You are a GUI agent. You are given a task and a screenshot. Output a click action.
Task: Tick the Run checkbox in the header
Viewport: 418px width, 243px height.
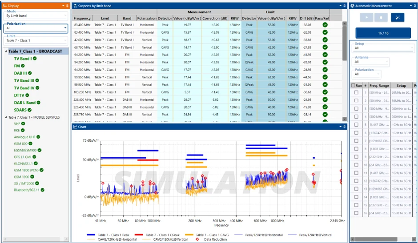tap(353, 86)
